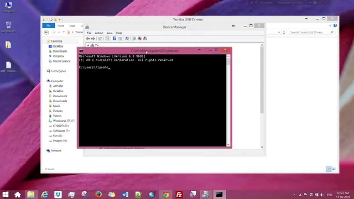Click ENG language indicator in tray
Image resolution: width=354 pixels, height=199 pixels.
(330, 195)
